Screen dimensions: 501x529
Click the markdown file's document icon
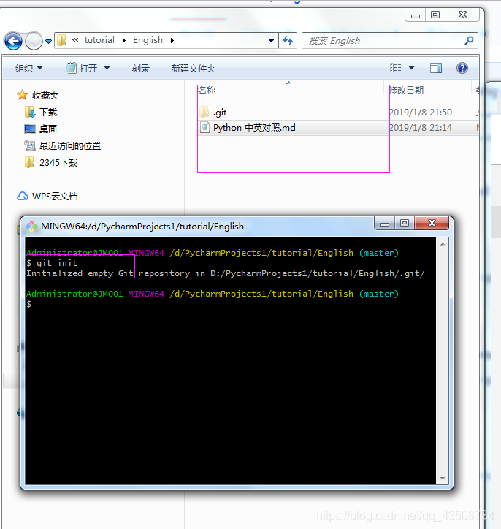(204, 128)
